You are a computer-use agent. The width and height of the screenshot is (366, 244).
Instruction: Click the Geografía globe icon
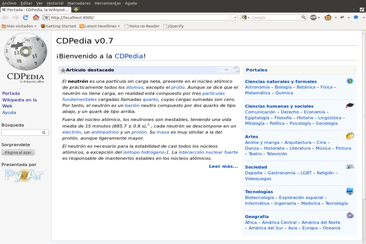(x=350, y=216)
